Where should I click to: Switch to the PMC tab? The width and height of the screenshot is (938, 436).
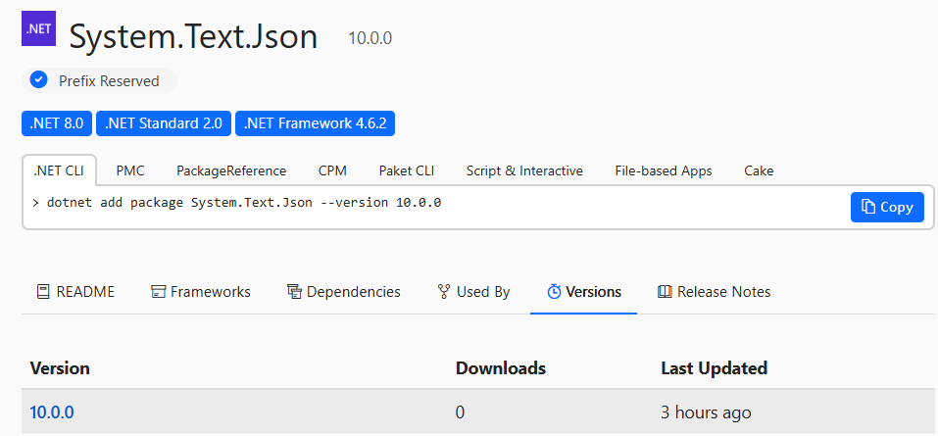coord(130,170)
